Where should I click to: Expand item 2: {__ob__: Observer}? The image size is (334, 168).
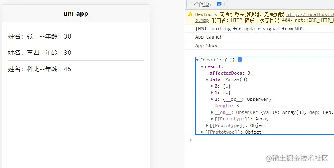[x=212, y=99]
